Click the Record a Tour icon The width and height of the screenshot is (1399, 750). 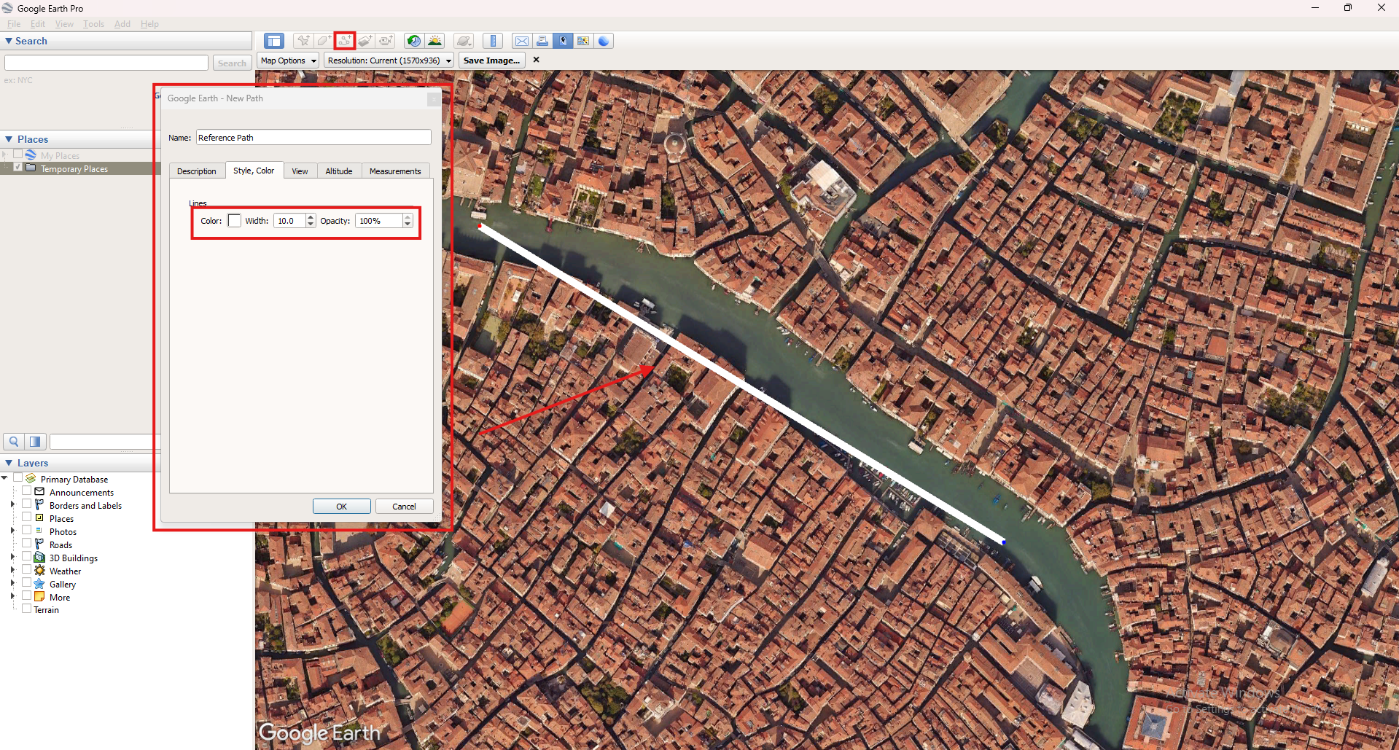pos(386,41)
